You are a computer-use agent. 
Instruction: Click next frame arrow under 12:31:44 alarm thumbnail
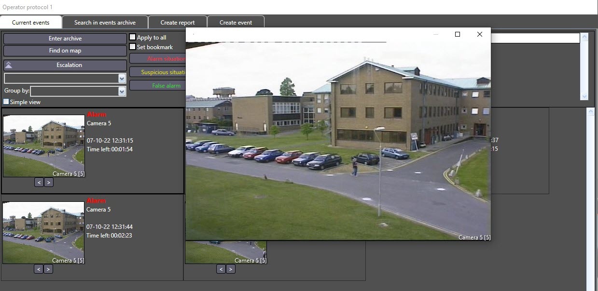coord(48,269)
